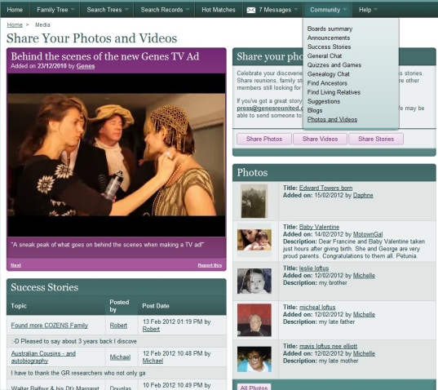Go to the Next video link
This screenshot has width=438, height=390.
(x=15, y=265)
